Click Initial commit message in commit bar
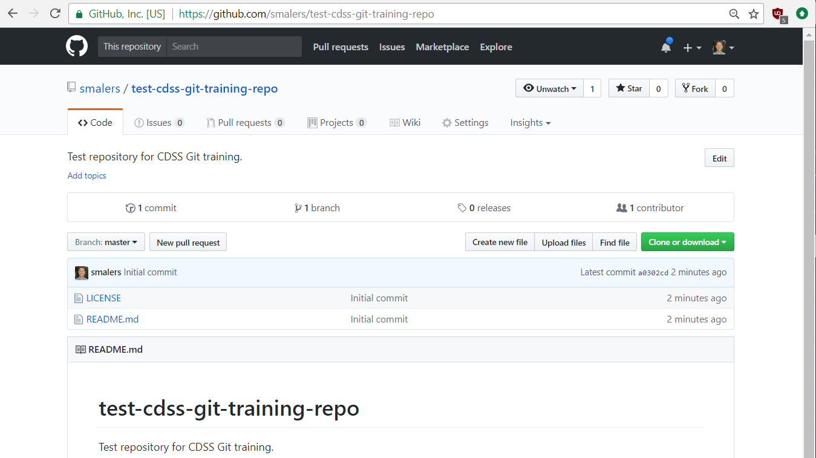Screen dimensions: 816x458 (151, 272)
